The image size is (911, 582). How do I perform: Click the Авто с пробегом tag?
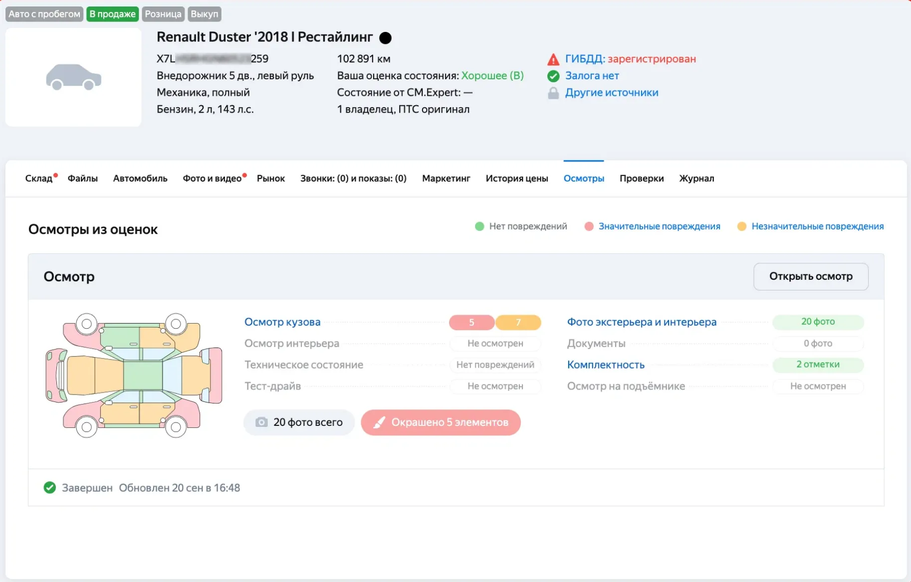(44, 14)
